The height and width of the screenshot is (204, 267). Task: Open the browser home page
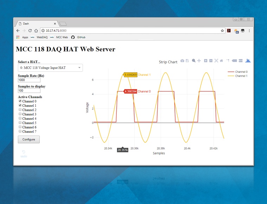coord(36,31)
